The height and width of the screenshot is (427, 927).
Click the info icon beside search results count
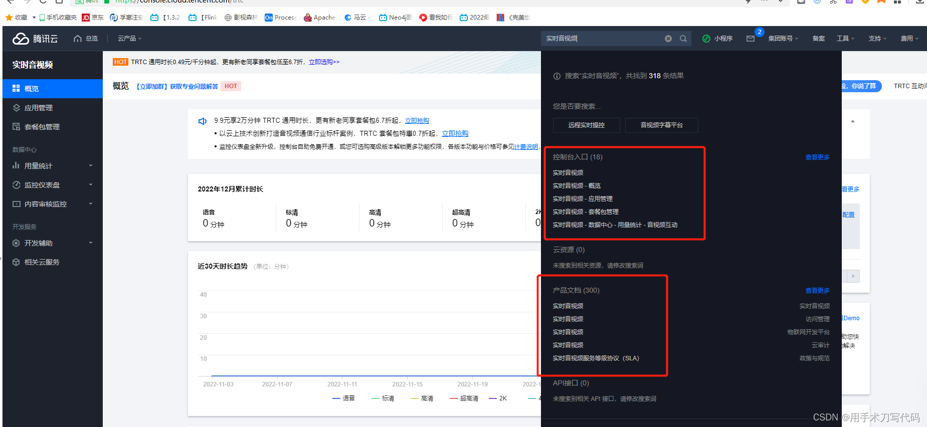coord(557,76)
